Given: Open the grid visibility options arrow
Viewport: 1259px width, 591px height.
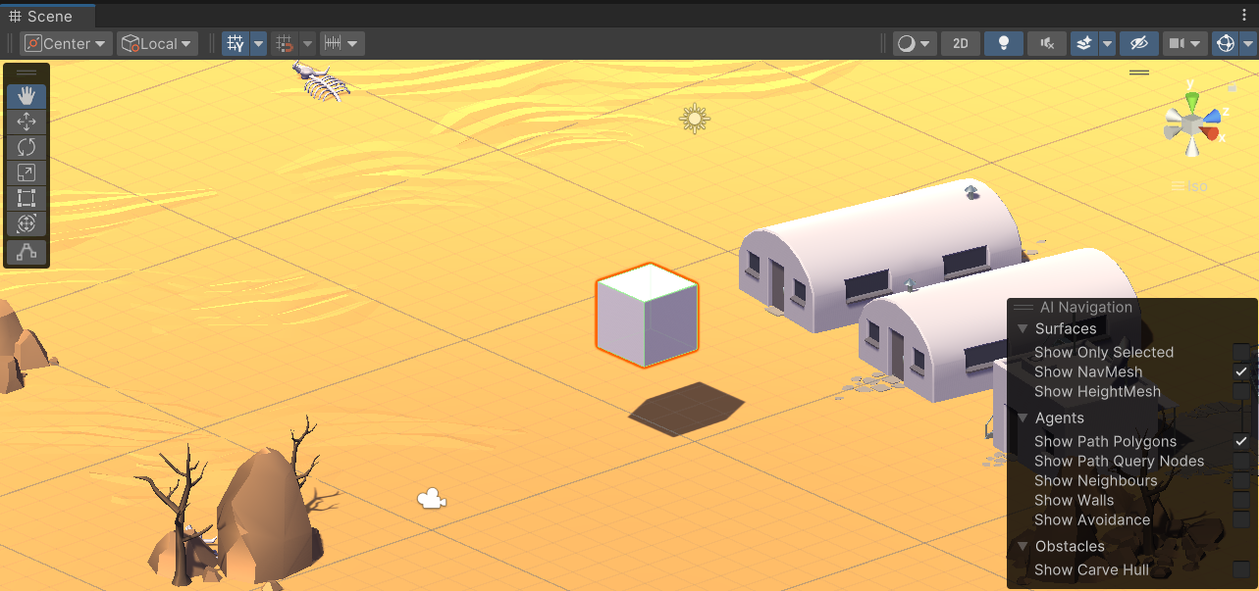Looking at the screenshot, I should tap(259, 43).
